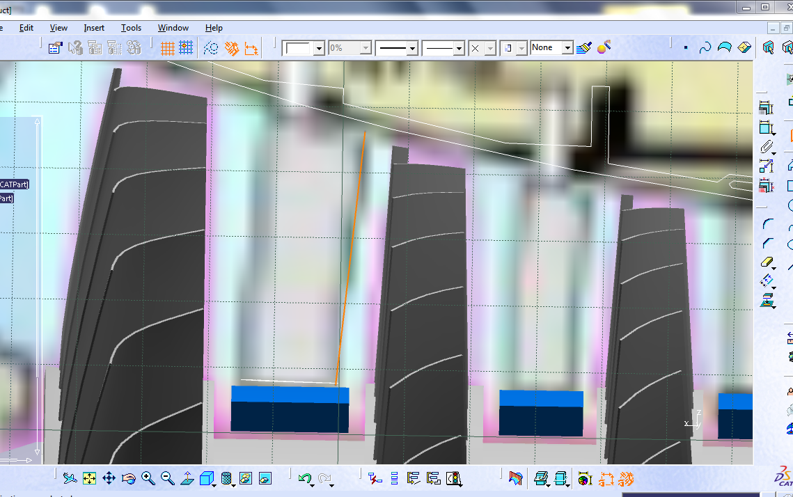Image resolution: width=793 pixels, height=497 pixels.
Task: Open the Shading view mode flyout
Action: point(227,478)
